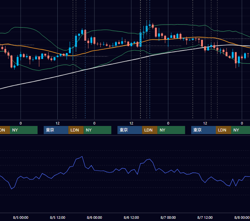Click the NY session block ending 8/5 morning
The height and width of the screenshot is (221, 250).
click(24, 130)
